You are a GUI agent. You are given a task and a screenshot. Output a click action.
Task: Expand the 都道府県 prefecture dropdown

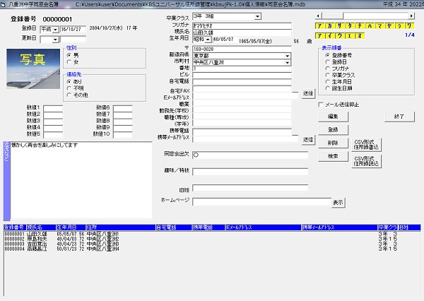pos(288,55)
